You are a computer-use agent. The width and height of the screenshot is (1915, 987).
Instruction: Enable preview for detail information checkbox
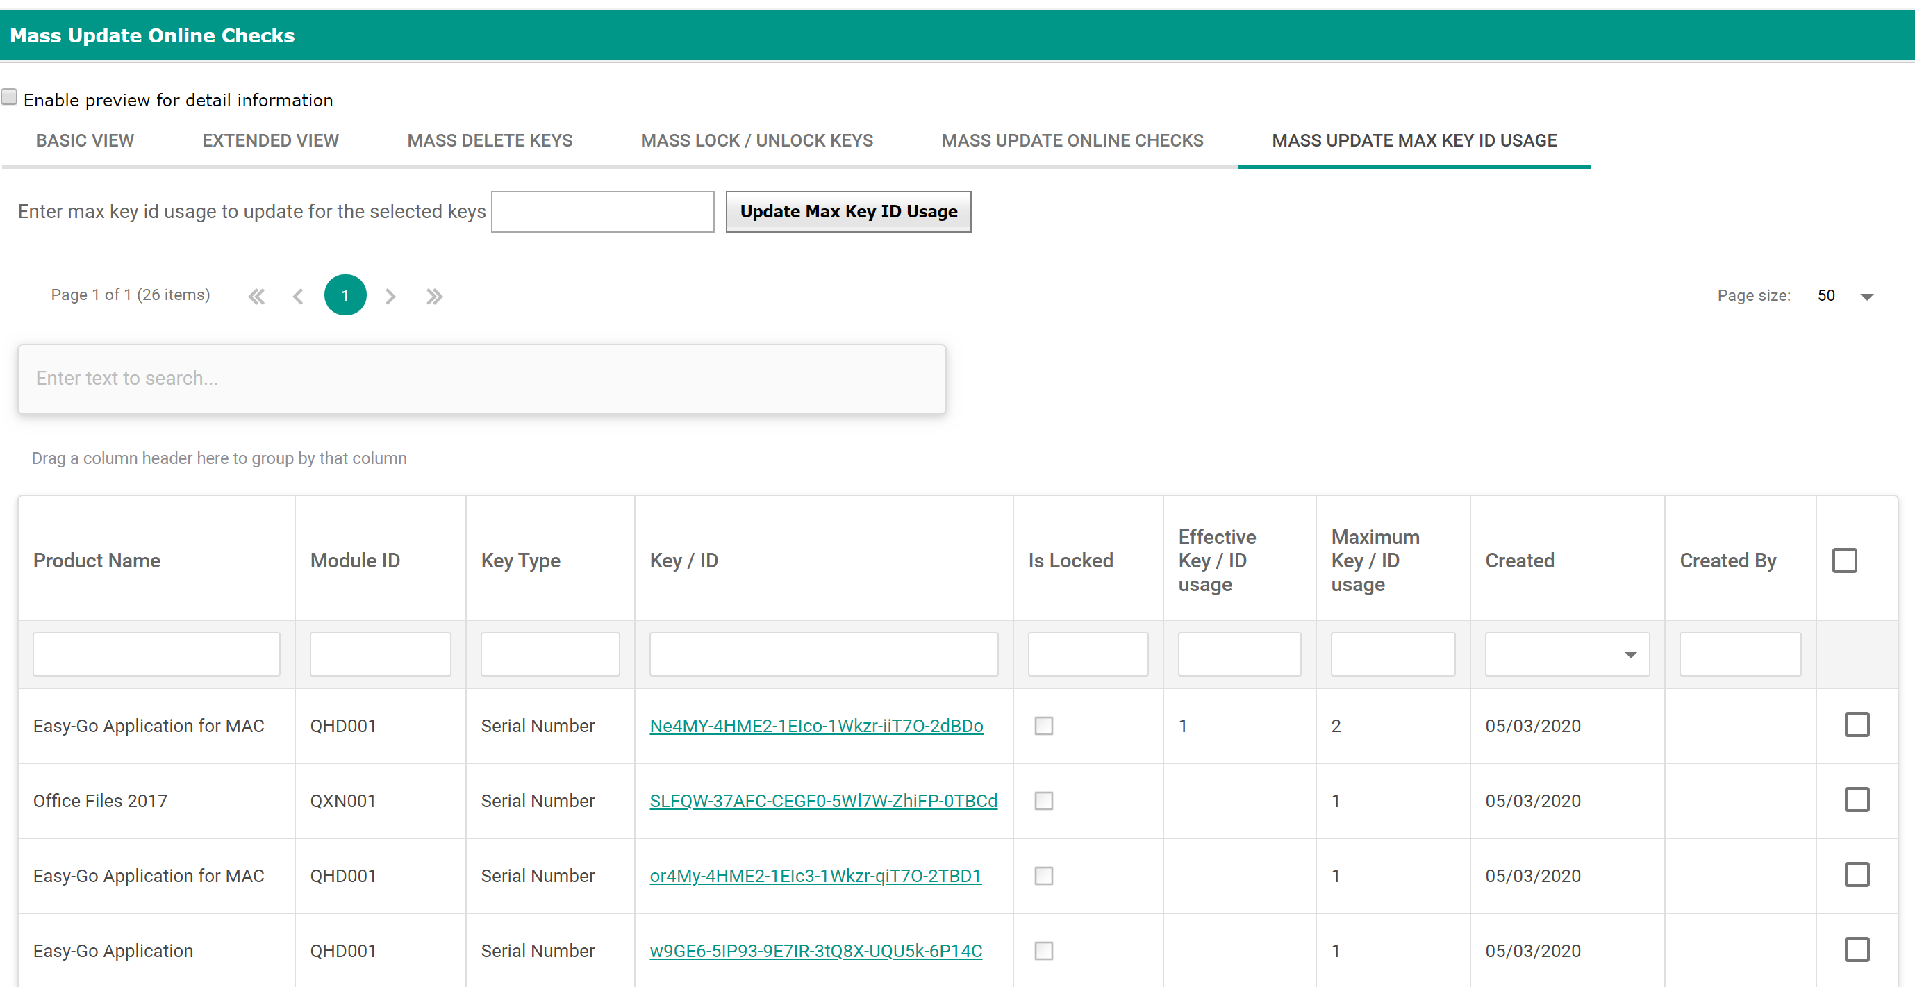point(10,97)
